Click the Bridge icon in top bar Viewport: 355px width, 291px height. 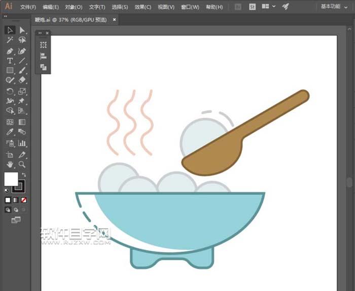(x=238, y=7)
